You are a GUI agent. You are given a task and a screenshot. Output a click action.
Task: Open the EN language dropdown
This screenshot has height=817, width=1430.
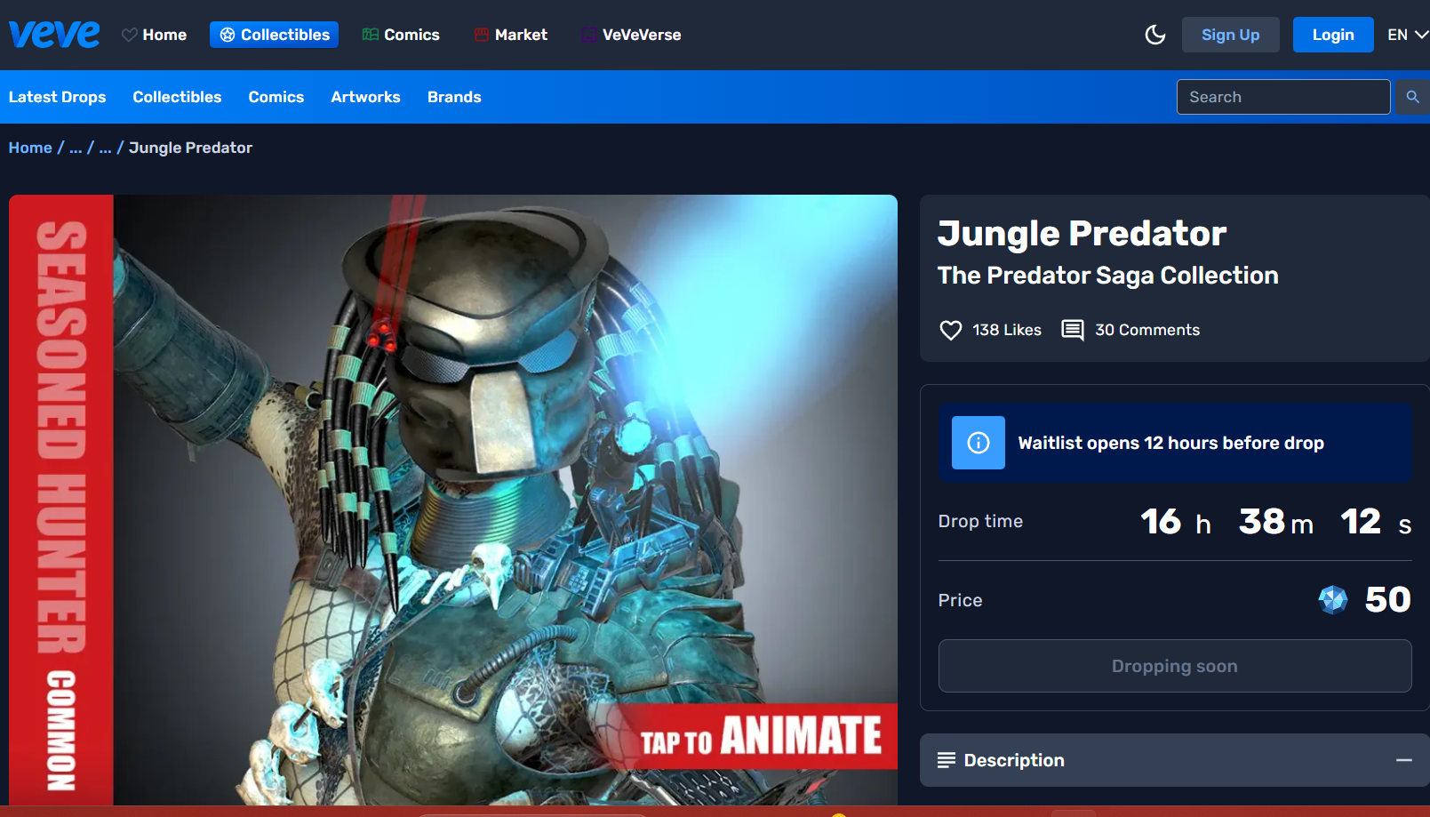coord(1407,35)
